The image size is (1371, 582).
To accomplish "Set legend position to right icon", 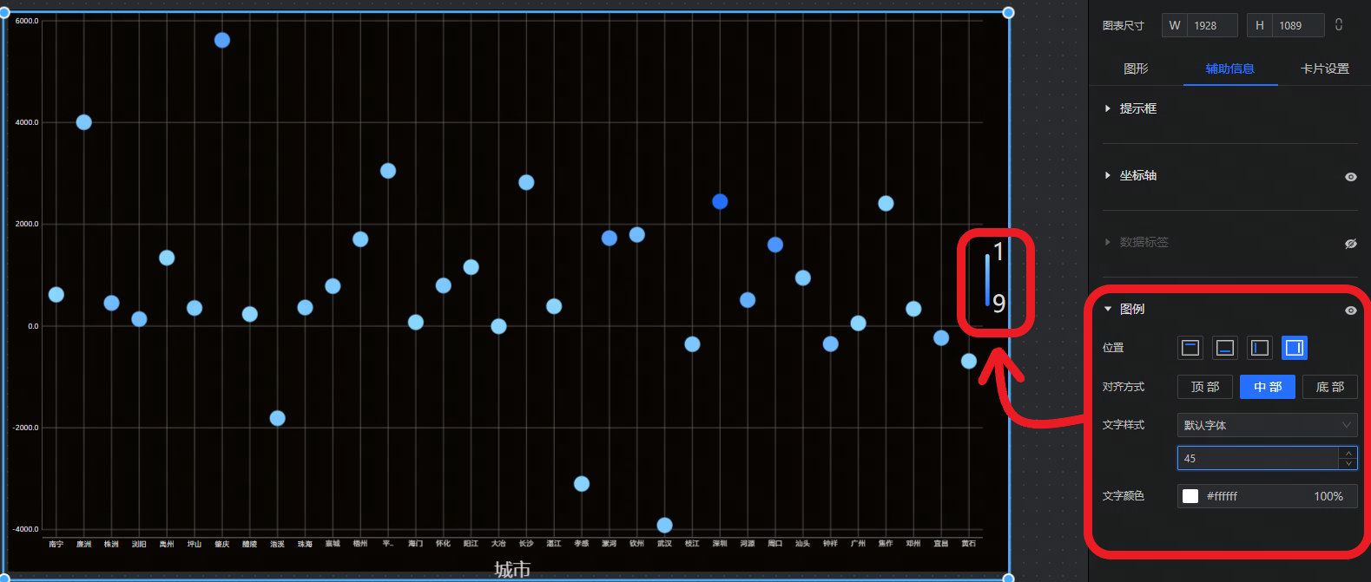I will point(1294,348).
